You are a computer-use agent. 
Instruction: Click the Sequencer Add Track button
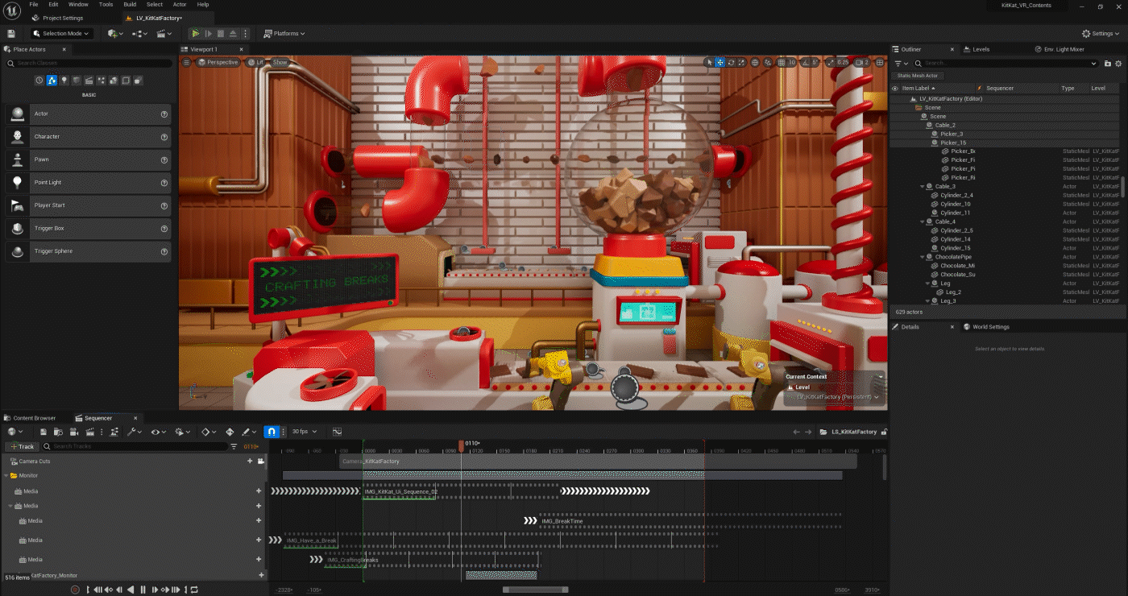tap(22, 446)
